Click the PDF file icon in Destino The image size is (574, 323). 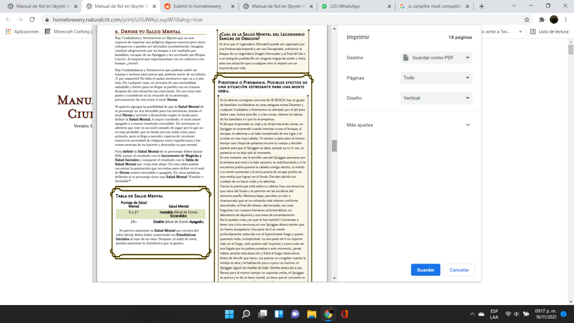(406, 58)
